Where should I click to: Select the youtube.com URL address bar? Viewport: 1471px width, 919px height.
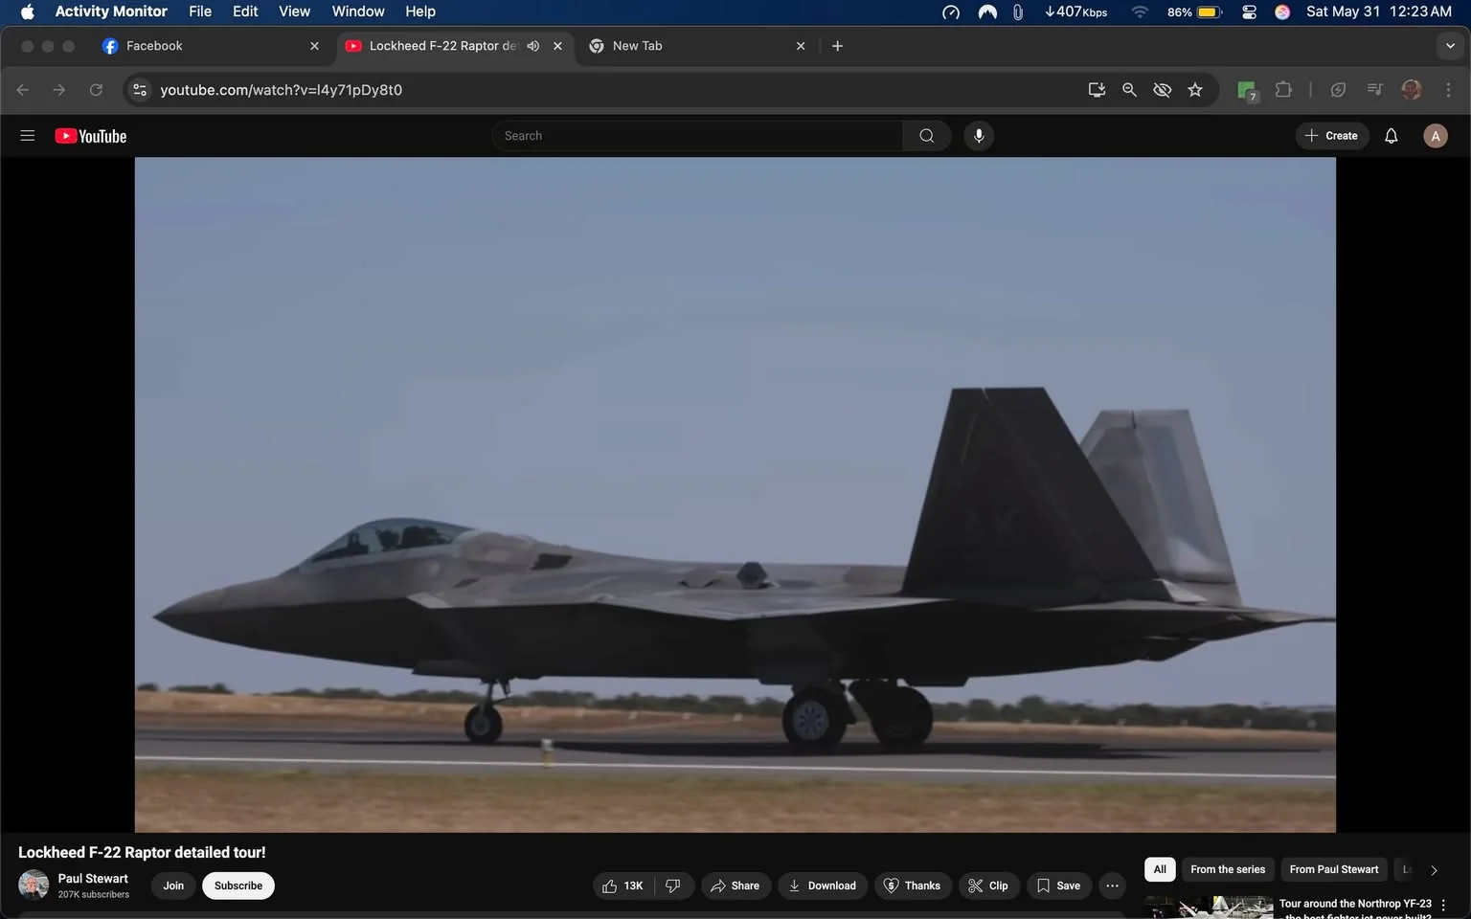point(613,90)
